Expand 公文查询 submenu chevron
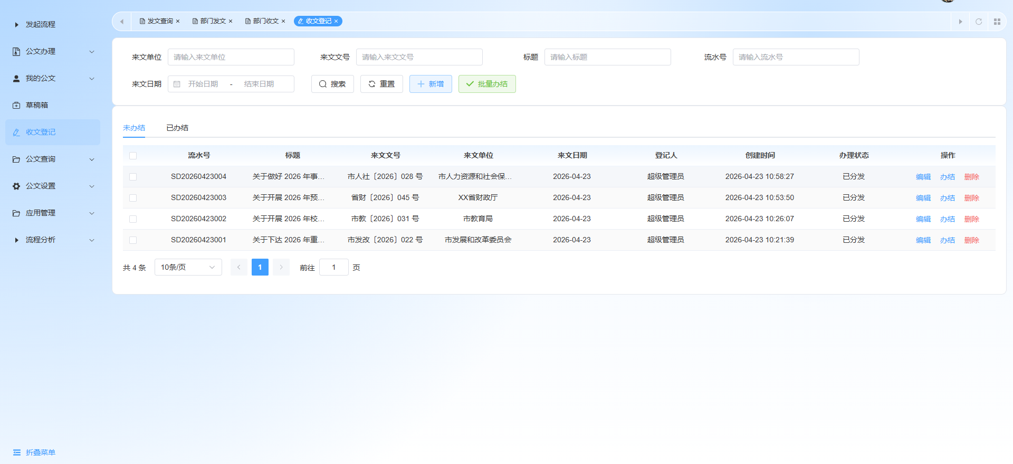Screen dimensions: 1013x464 92,159
